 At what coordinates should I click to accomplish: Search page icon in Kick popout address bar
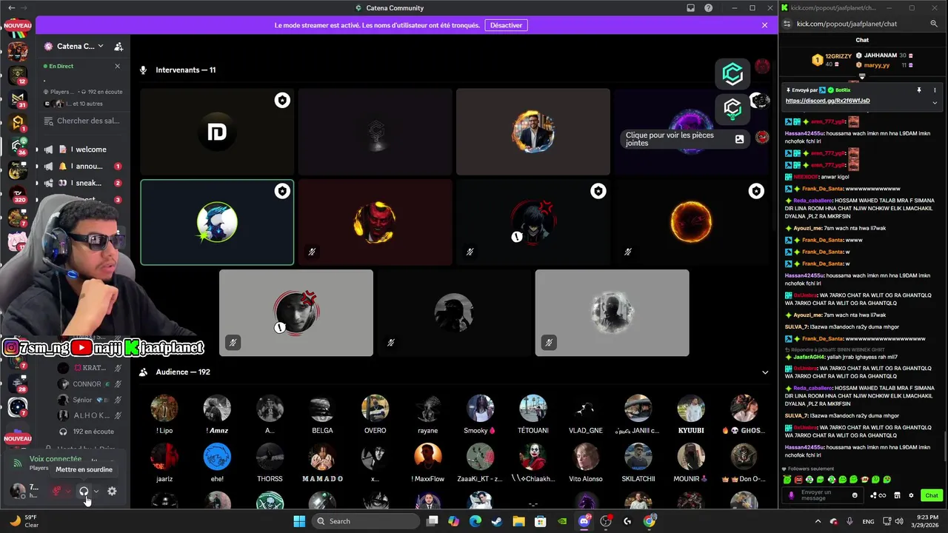click(x=934, y=24)
